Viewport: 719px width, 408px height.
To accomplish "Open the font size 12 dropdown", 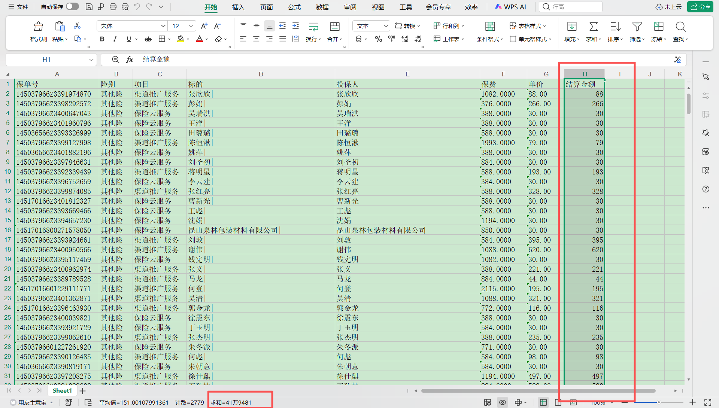I will click(191, 26).
